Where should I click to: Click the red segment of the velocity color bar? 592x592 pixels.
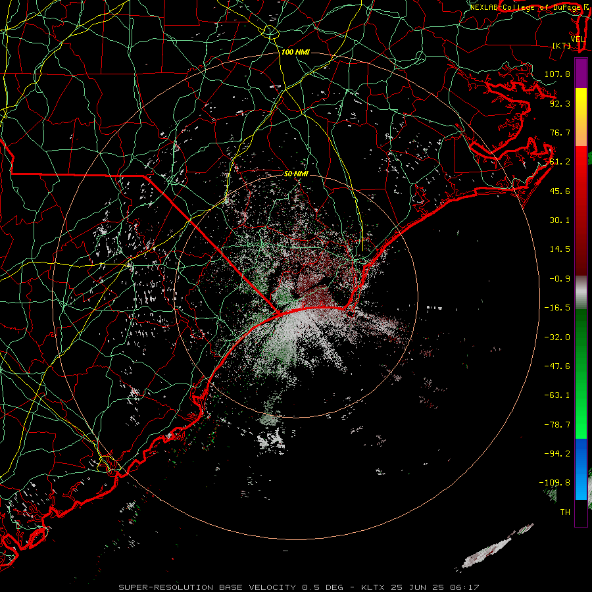[x=581, y=210]
